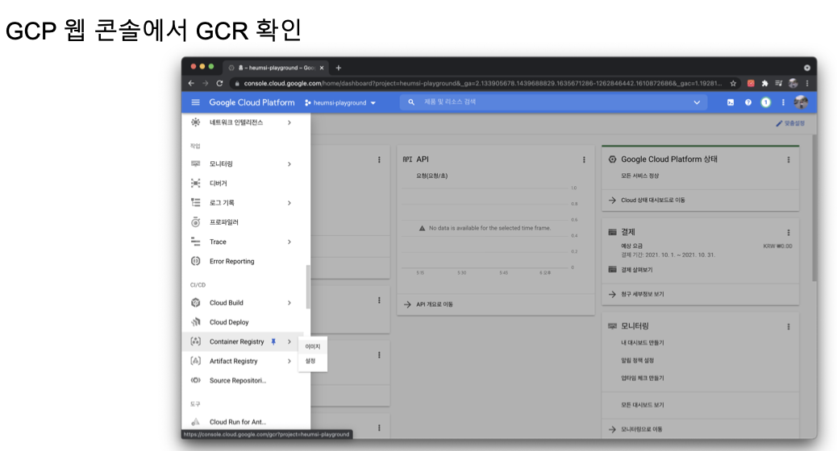Screen dimensions: 837x451
Task: Expand Trace submenu chevron
Action: point(289,242)
